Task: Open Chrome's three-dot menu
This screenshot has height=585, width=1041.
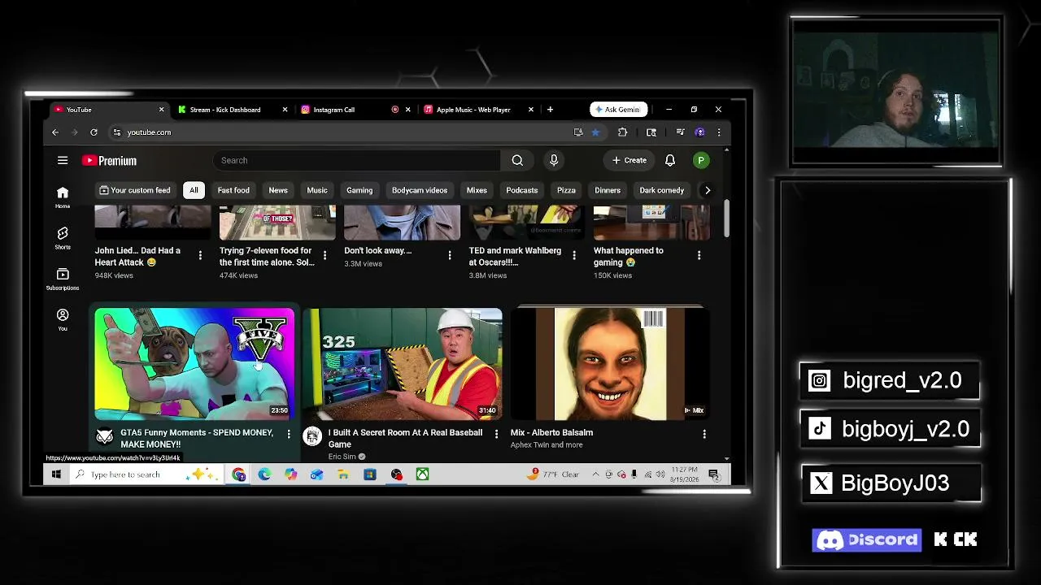Action: pyautogui.click(x=718, y=132)
